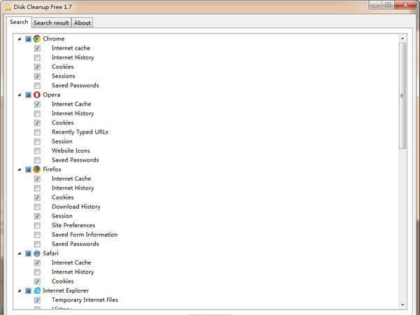Screen dimensions: 420x315
Task: Select the Internet Explorer tree label
Action: [66, 290]
